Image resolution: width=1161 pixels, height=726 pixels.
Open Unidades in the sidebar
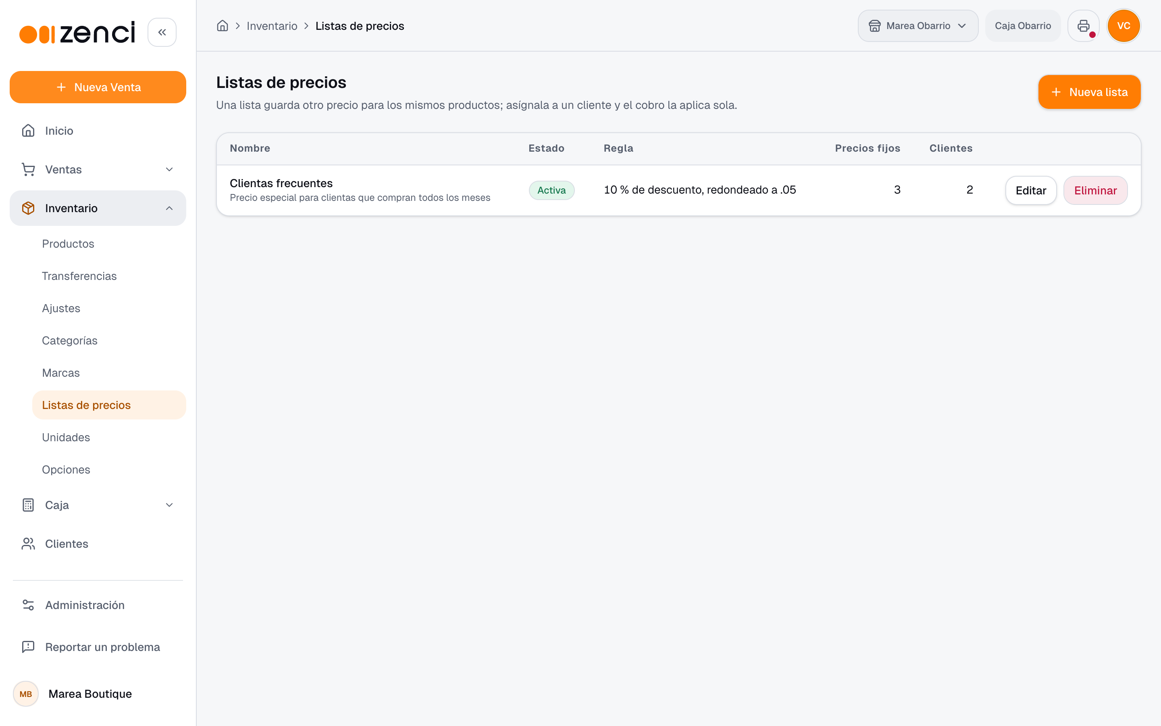pyautogui.click(x=109, y=438)
